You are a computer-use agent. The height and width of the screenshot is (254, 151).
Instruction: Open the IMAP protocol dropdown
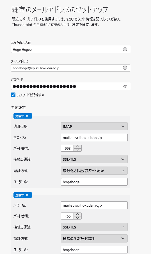click(94, 126)
